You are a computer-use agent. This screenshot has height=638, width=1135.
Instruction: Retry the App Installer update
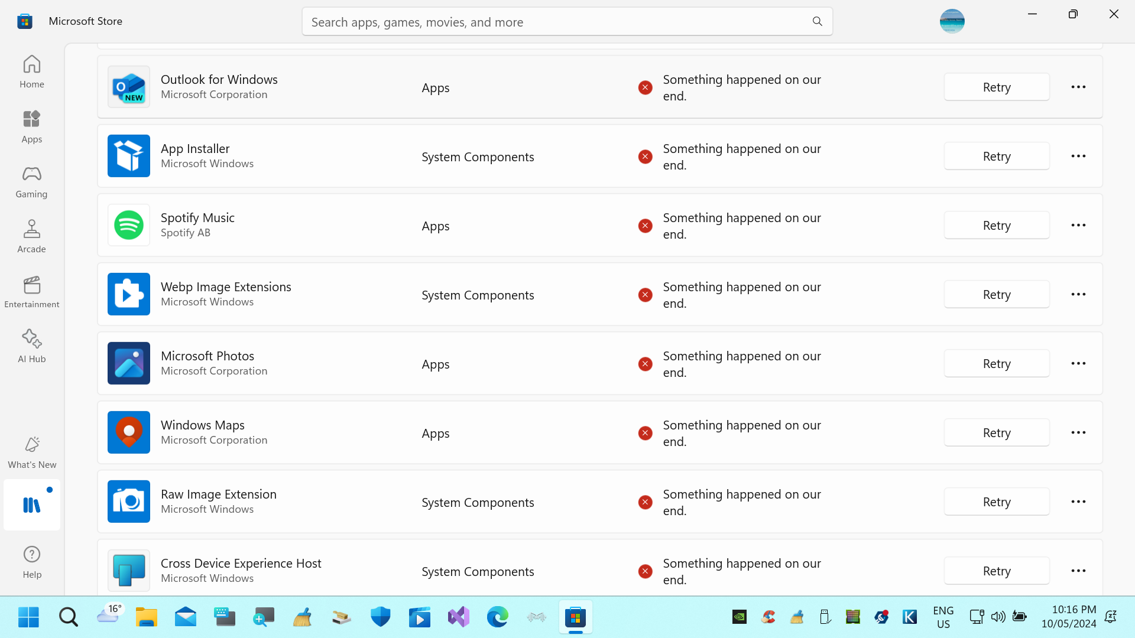click(x=997, y=156)
